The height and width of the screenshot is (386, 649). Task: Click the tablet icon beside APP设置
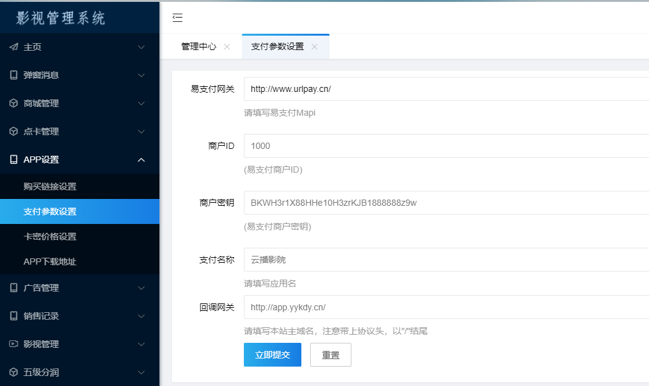point(14,160)
